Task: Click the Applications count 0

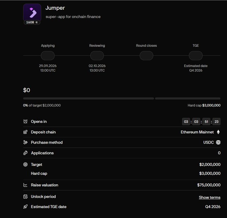Action: pyautogui.click(x=219, y=153)
